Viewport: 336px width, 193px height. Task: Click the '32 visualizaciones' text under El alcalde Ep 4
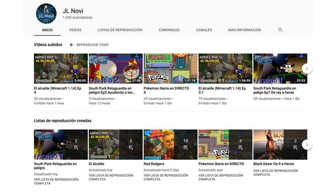click(x=48, y=99)
